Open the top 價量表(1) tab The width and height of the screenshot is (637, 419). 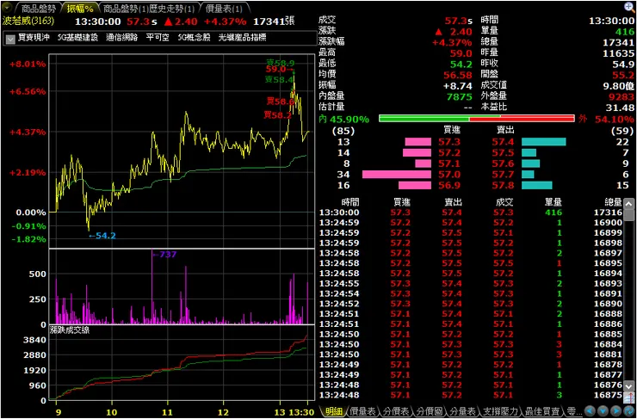tap(224, 8)
